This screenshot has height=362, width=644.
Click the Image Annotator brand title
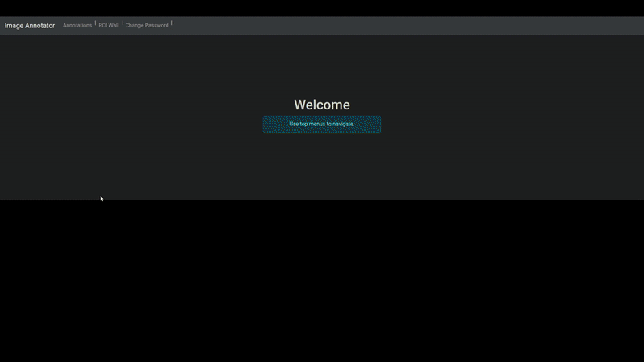[x=30, y=26]
